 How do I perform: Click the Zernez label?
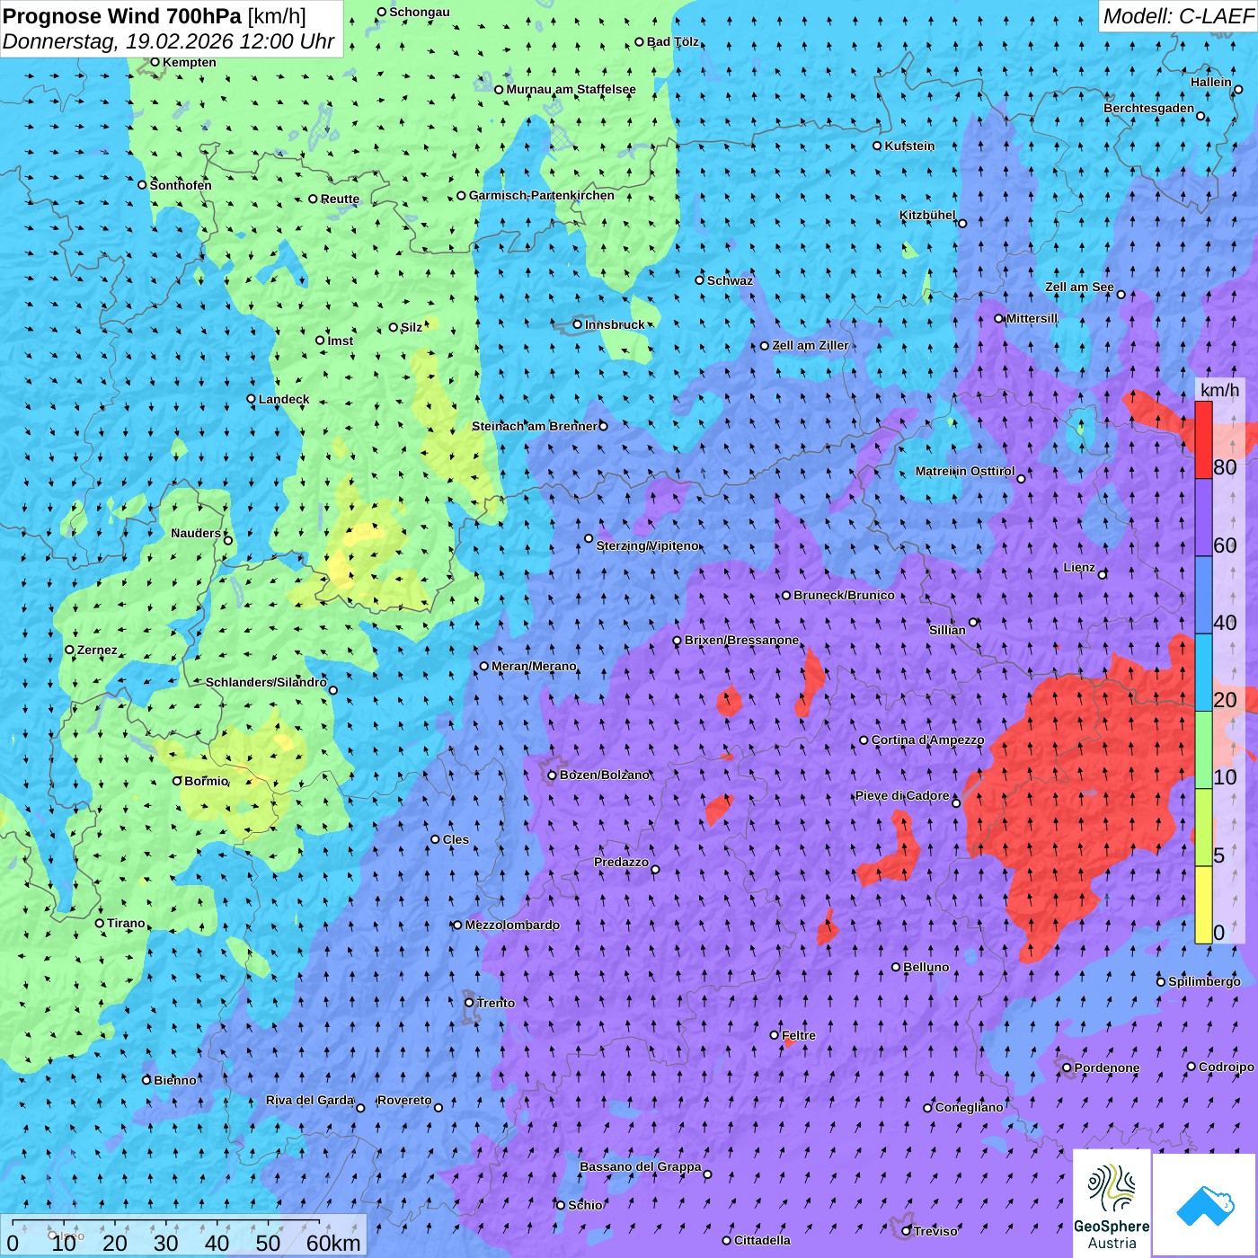[97, 650]
